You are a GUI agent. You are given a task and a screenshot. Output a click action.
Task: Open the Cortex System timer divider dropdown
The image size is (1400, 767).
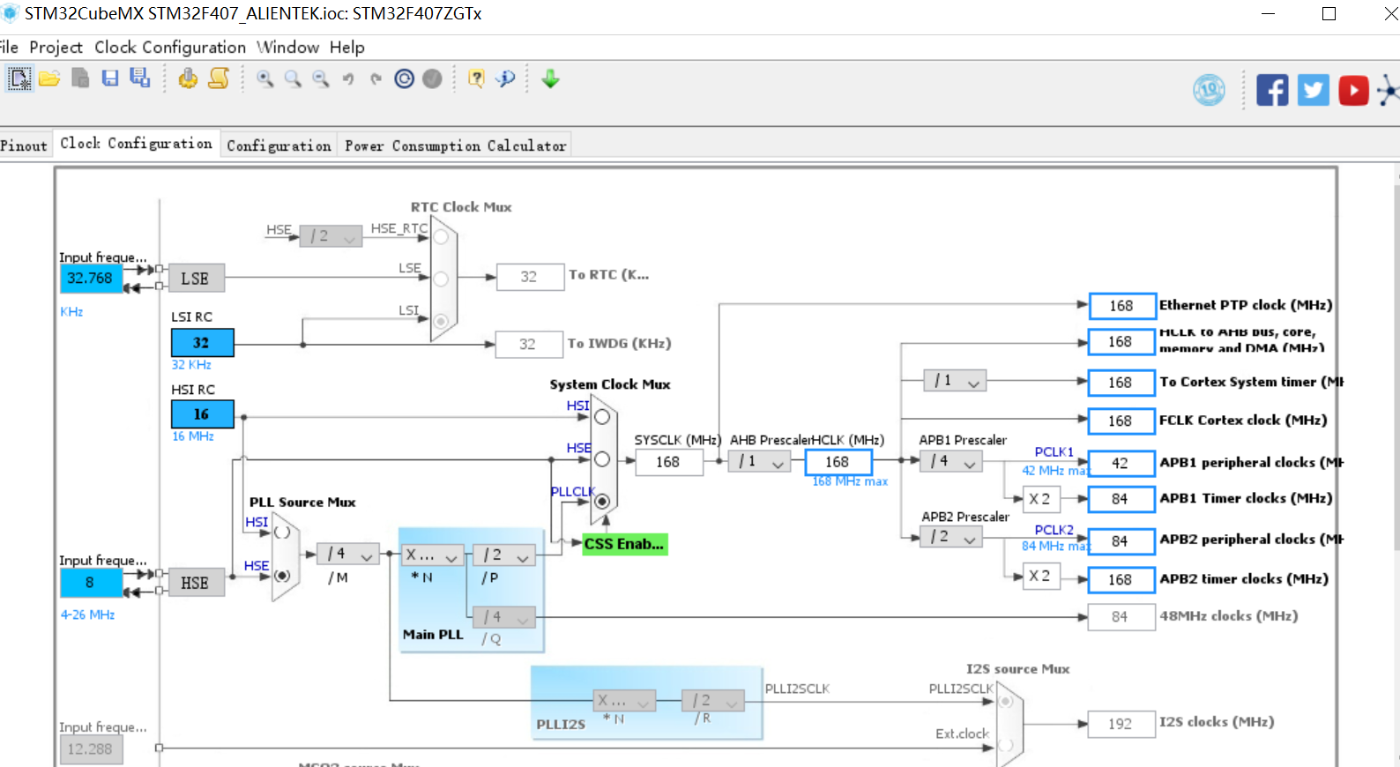pos(955,381)
